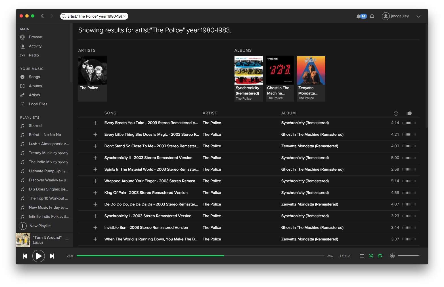Open The Indie Mix playlist

pos(49,162)
